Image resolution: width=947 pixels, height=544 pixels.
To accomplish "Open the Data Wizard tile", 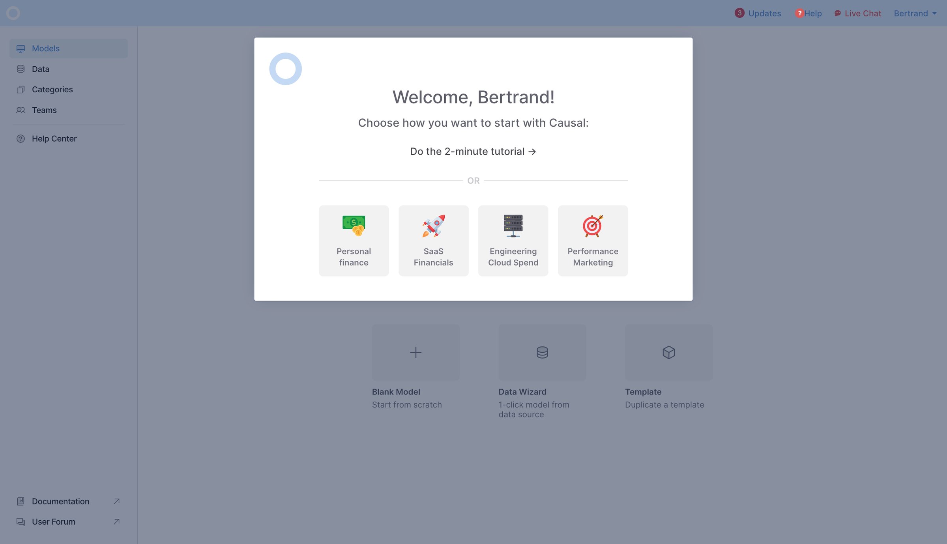I will pos(542,352).
